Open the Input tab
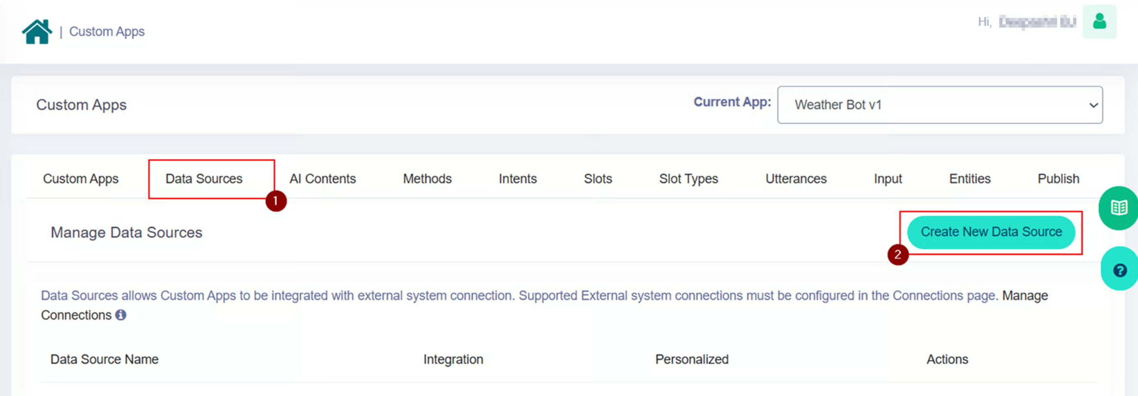 pos(888,179)
